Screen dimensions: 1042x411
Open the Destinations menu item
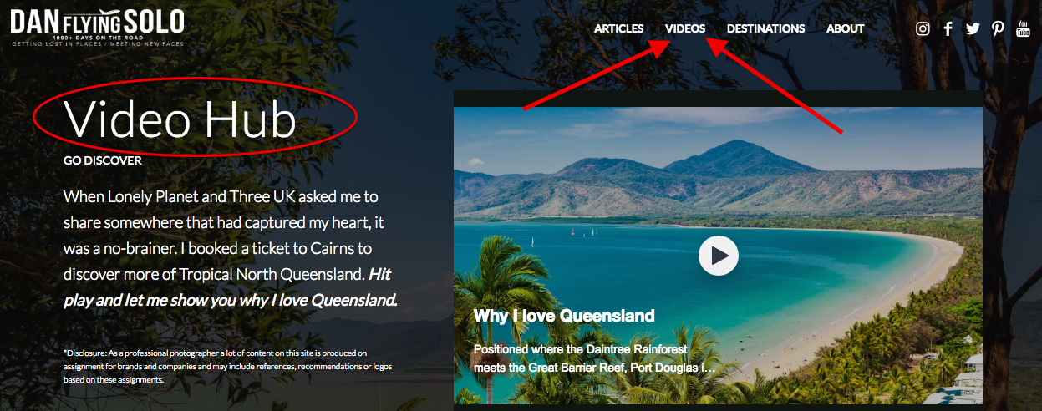765,28
